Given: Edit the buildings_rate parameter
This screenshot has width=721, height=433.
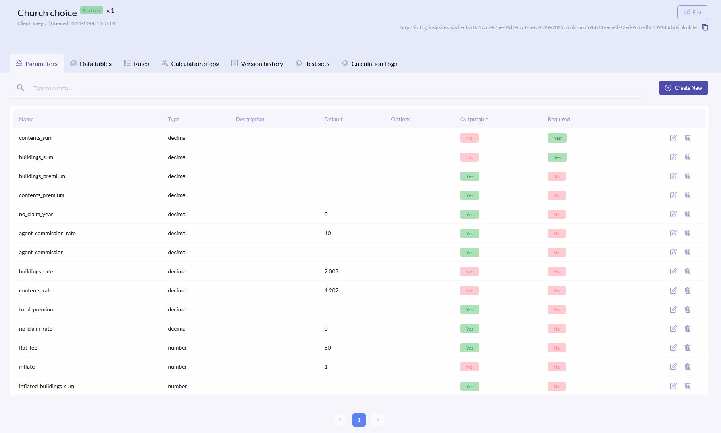Looking at the screenshot, I should tap(673, 271).
